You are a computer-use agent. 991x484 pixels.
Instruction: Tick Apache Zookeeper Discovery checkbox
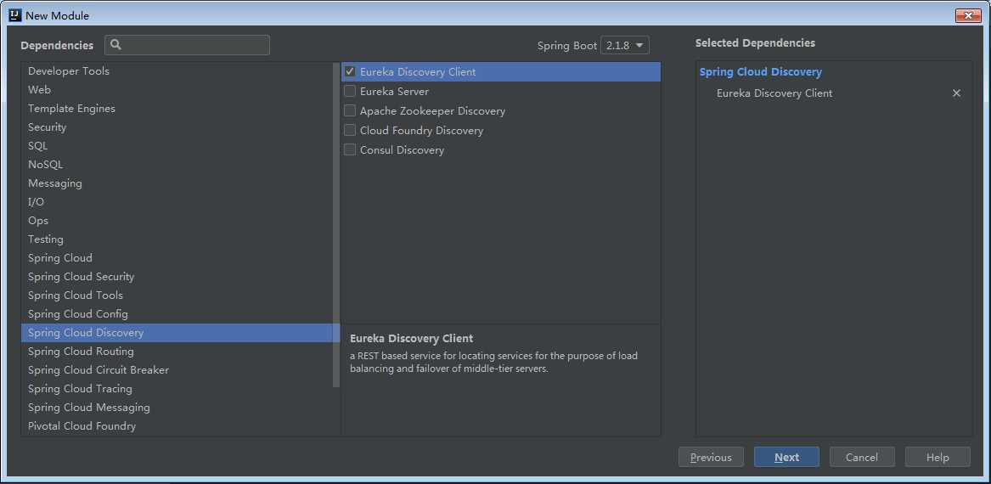[x=350, y=110]
